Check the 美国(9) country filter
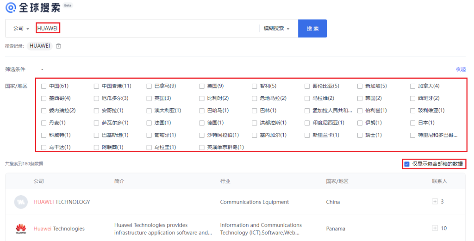The image size is (474, 241). coord(202,86)
